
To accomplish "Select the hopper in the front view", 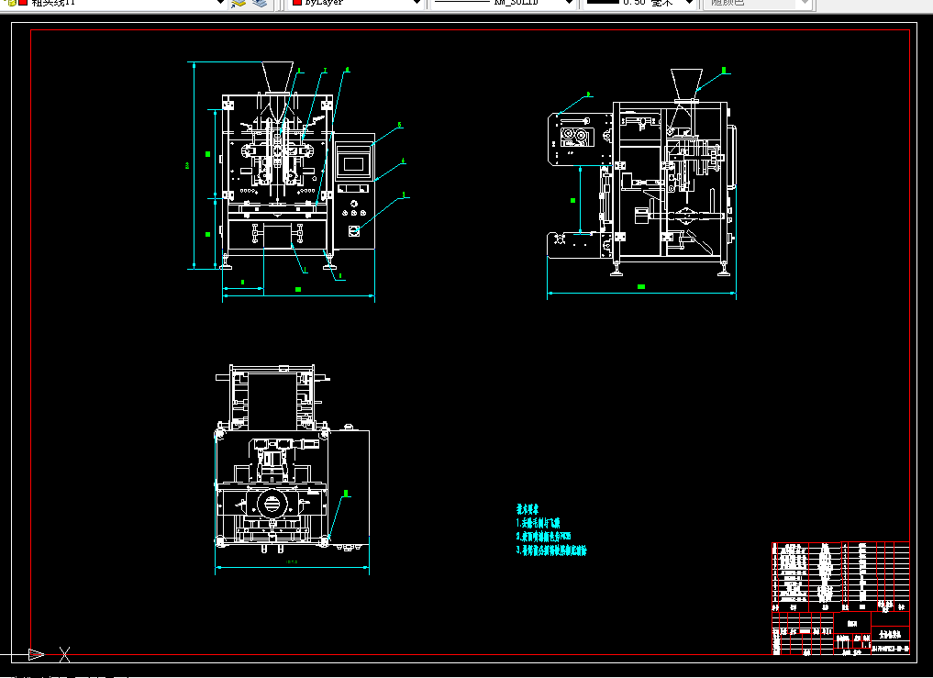I will pyautogui.click(x=278, y=77).
